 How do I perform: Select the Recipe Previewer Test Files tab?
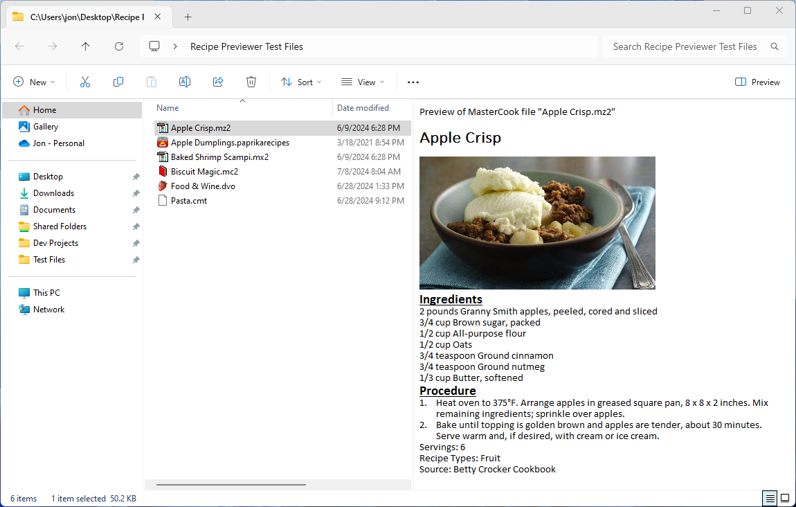pos(83,16)
